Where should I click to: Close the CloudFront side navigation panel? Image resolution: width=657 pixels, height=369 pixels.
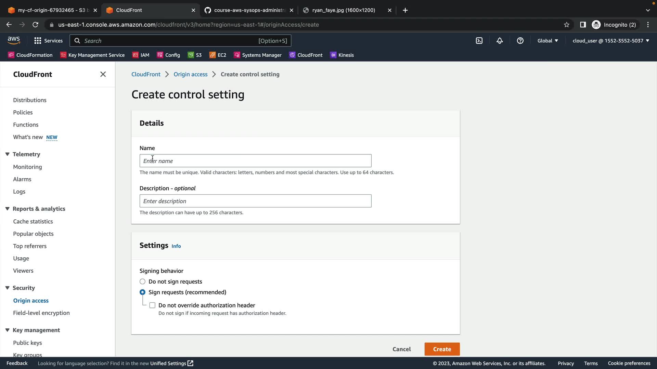(103, 74)
